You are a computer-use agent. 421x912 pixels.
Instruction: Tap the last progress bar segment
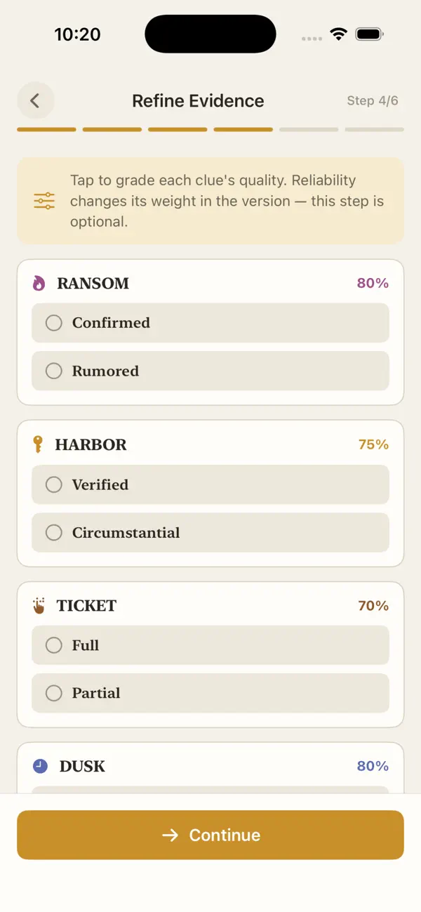point(375,129)
